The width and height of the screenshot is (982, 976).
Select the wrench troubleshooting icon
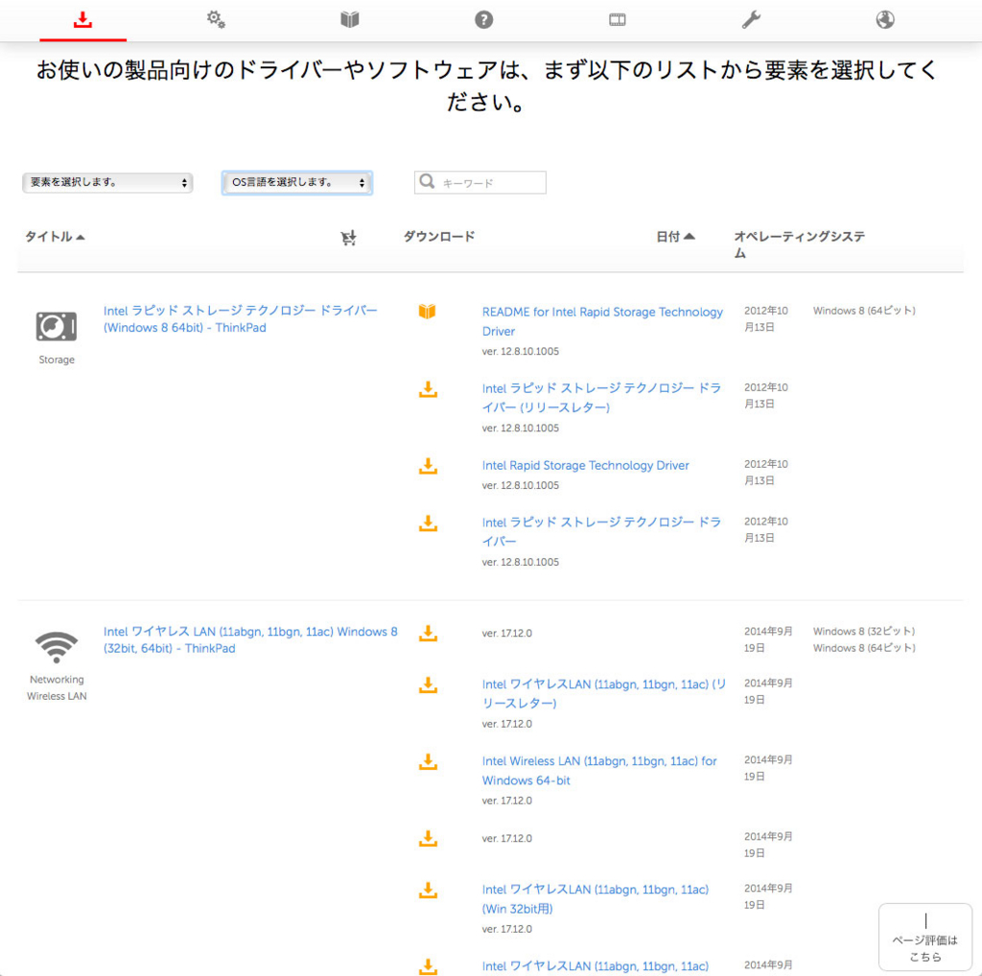coord(751,19)
